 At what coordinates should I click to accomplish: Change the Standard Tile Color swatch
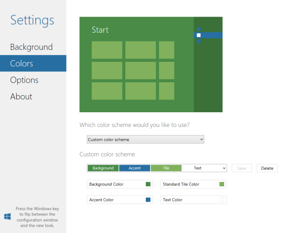(222, 184)
